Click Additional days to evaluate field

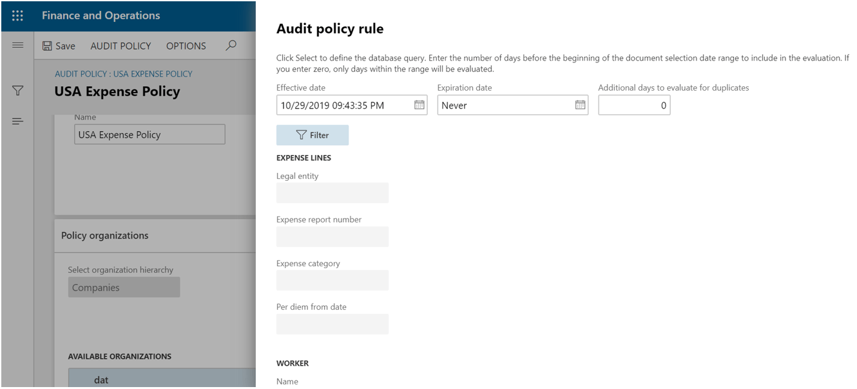(633, 105)
